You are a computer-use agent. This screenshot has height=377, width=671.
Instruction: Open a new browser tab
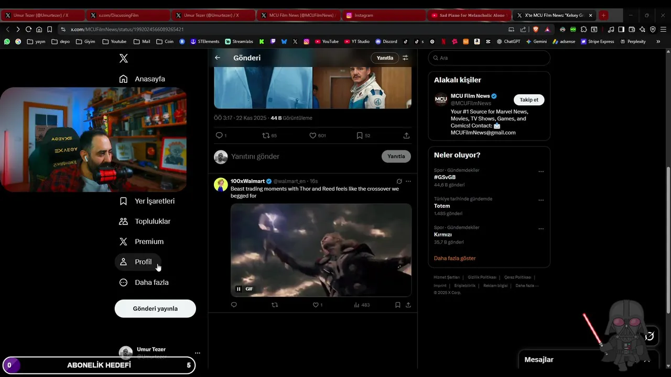(x=603, y=15)
